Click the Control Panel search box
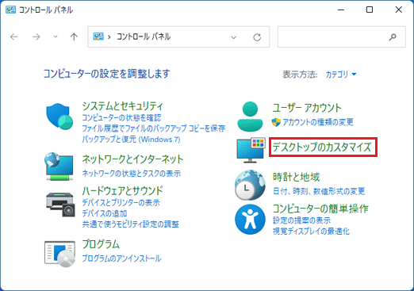The image size is (414, 291). (341, 37)
